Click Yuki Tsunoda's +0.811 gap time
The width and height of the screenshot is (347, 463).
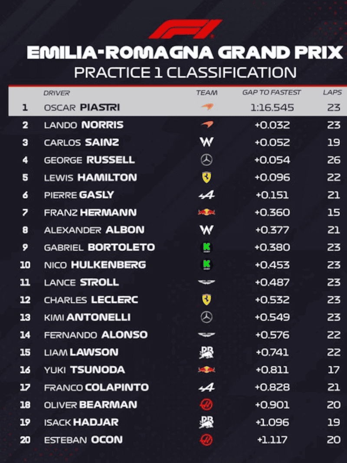(x=272, y=370)
